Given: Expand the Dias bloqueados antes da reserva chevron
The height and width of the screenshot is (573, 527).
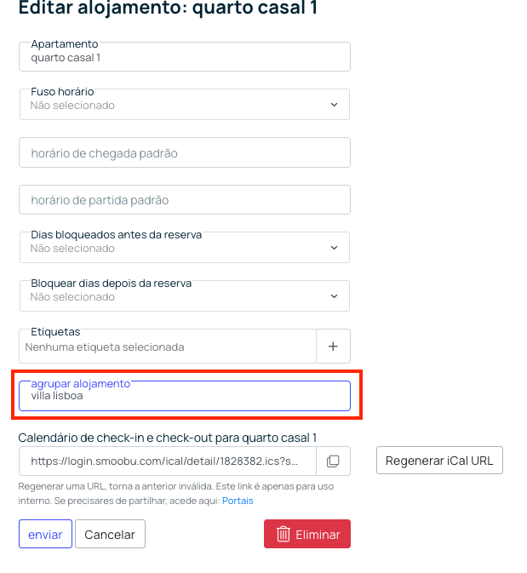Looking at the screenshot, I should pos(334,248).
